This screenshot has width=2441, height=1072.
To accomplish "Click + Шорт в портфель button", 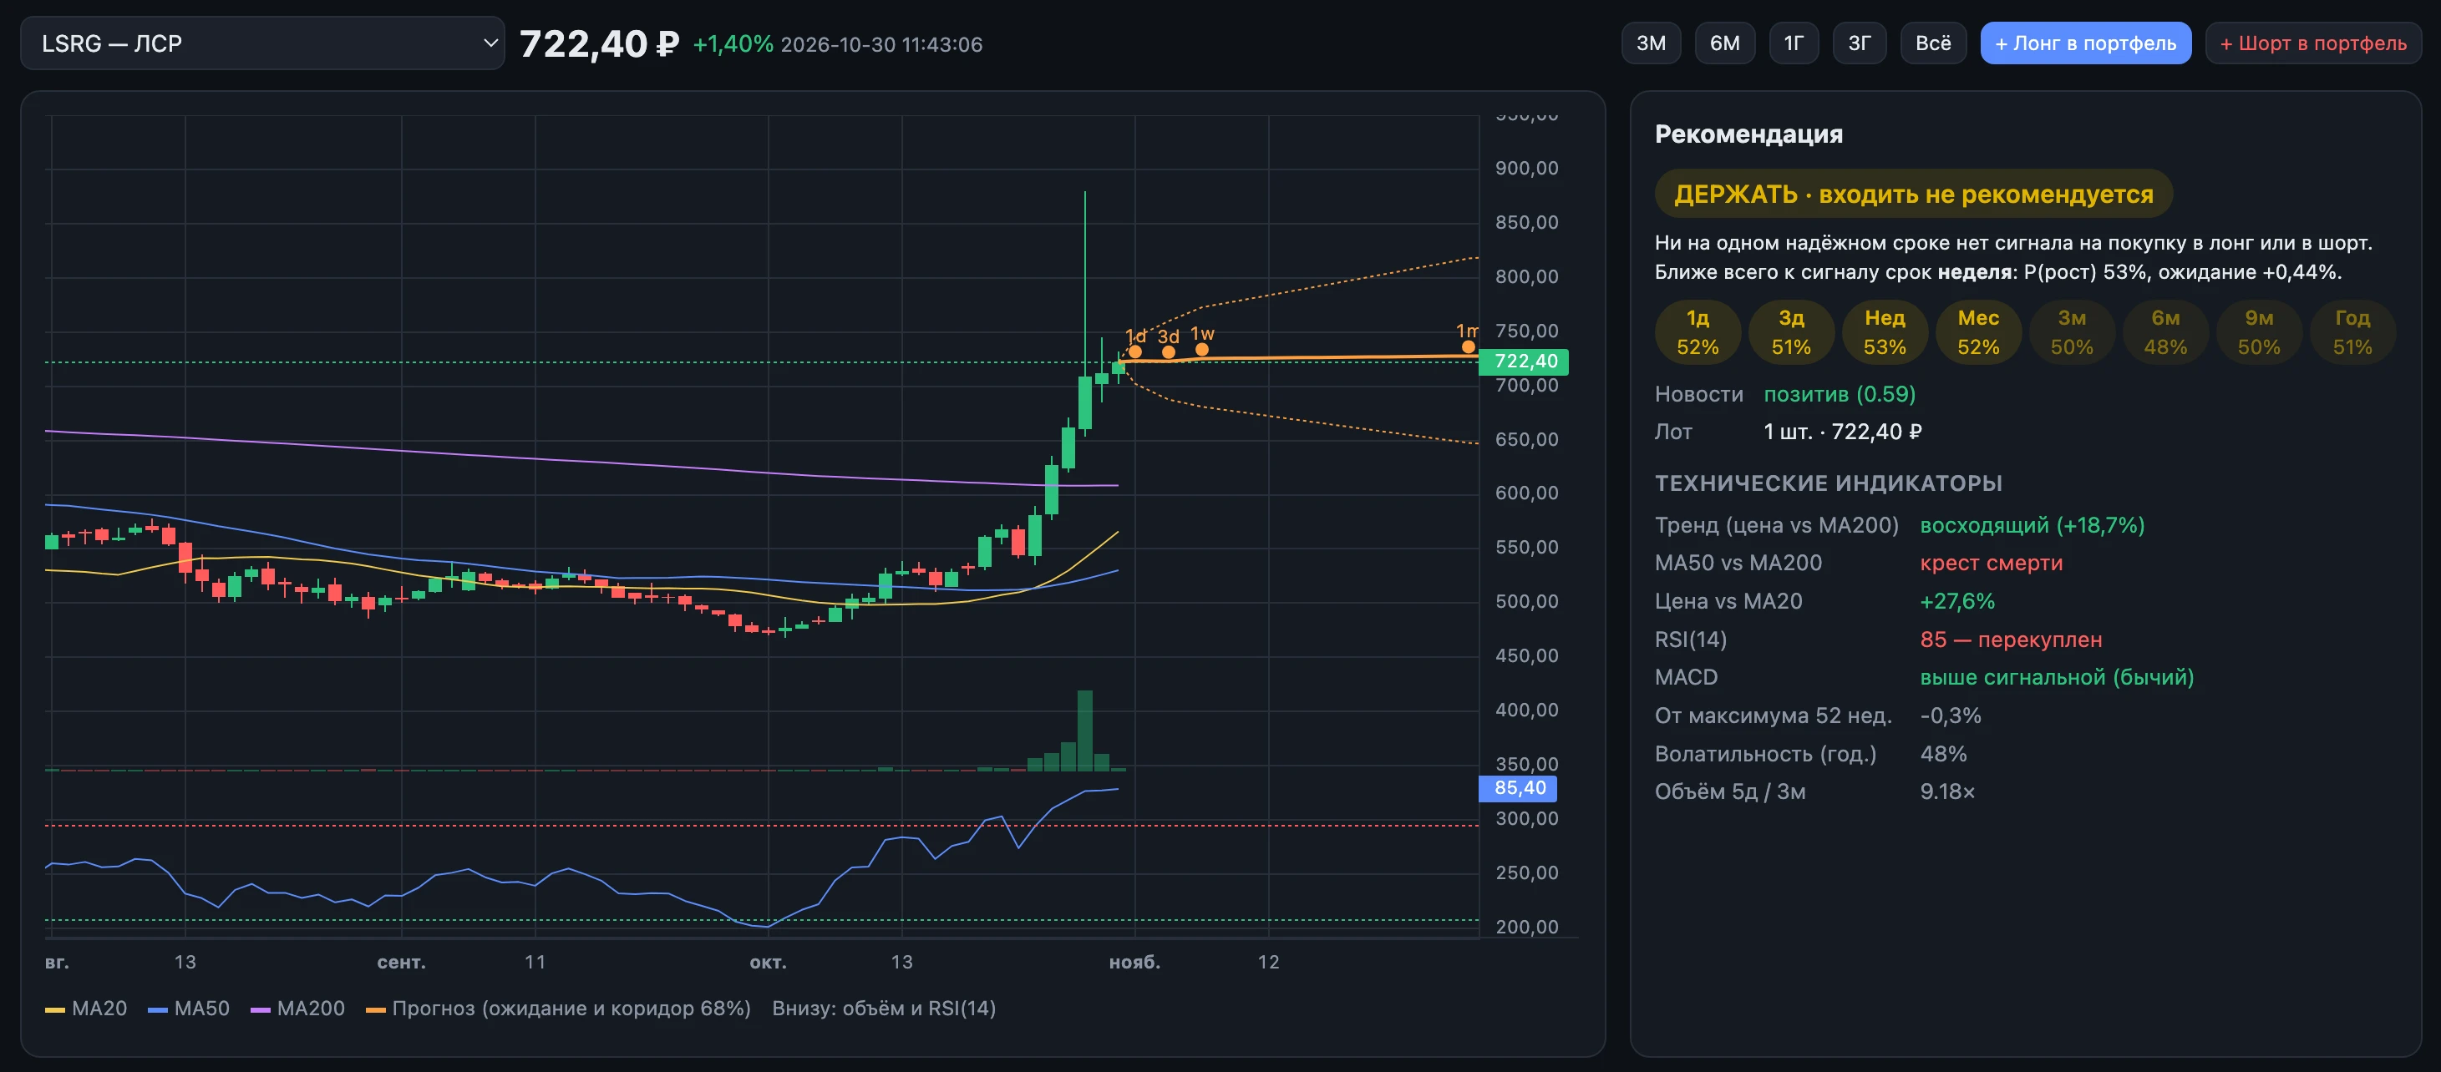I will click(2313, 43).
